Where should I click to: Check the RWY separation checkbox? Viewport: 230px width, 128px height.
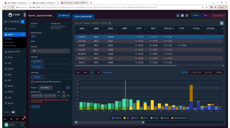[32, 82]
